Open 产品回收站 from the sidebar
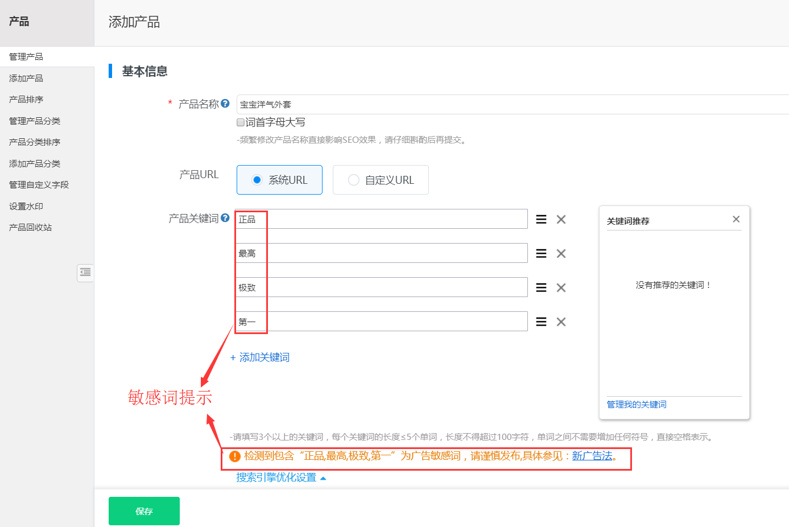 tap(30, 228)
